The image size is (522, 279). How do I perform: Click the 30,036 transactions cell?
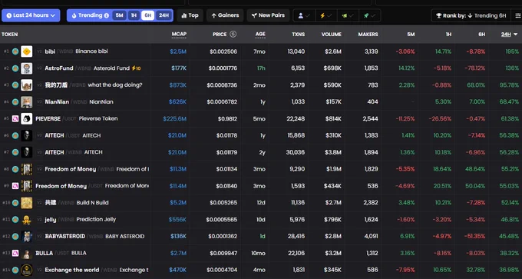pyautogui.click(x=296, y=152)
